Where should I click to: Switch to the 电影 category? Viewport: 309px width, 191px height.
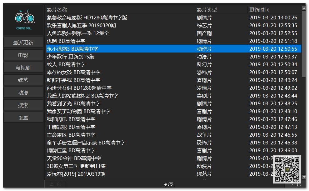[x=23, y=55]
